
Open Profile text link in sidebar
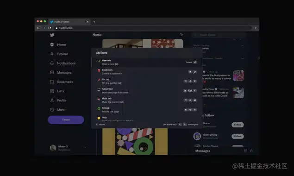62,101
